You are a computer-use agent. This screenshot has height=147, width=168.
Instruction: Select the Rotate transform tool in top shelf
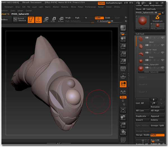point(61,20)
